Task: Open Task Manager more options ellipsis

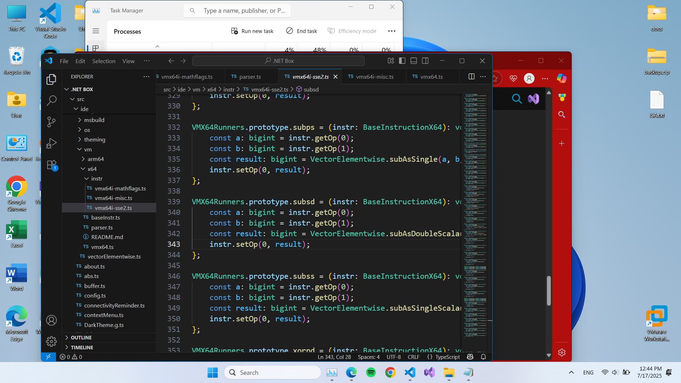Action: coord(392,31)
